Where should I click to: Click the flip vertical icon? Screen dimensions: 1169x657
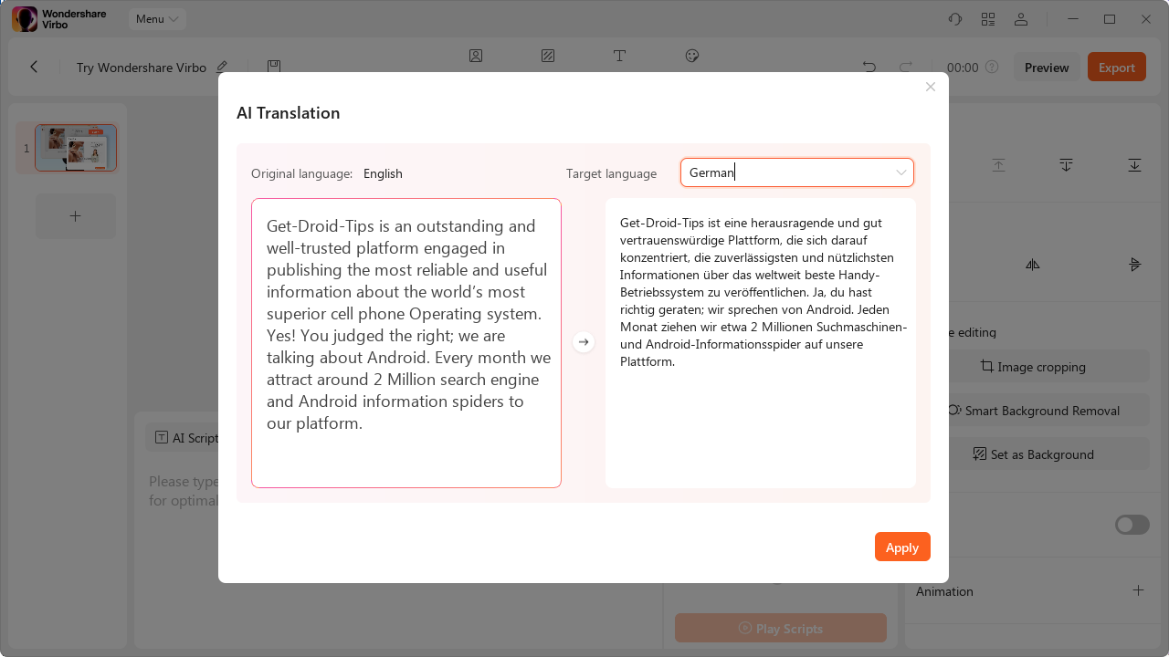[1134, 265]
